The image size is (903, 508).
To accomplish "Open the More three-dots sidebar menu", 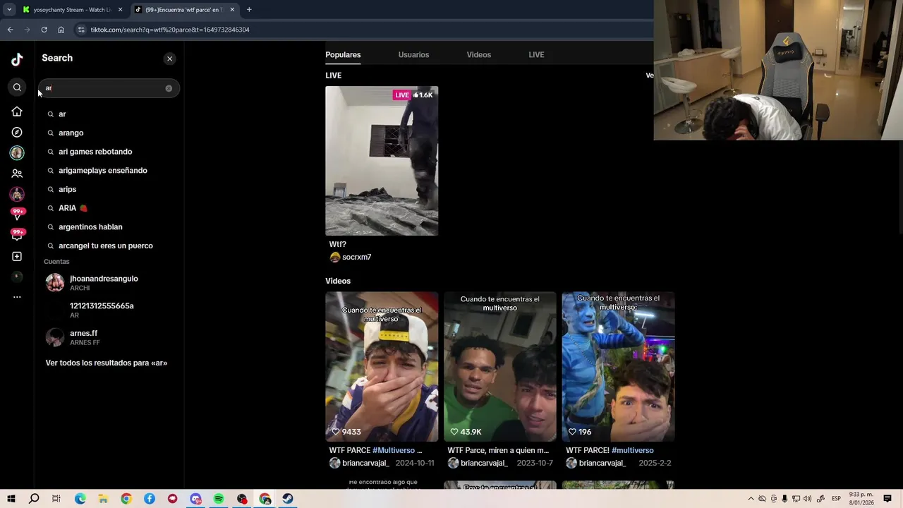I will [x=17, y=297].
